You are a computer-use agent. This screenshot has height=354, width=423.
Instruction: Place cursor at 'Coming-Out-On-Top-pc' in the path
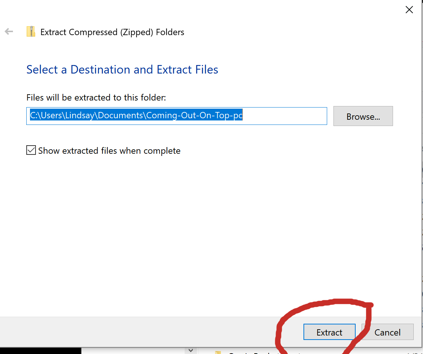(194, 116)
